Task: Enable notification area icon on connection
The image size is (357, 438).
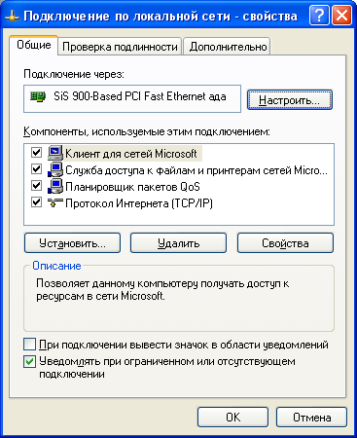Action: pyautogui.click(x=29, y=345)
